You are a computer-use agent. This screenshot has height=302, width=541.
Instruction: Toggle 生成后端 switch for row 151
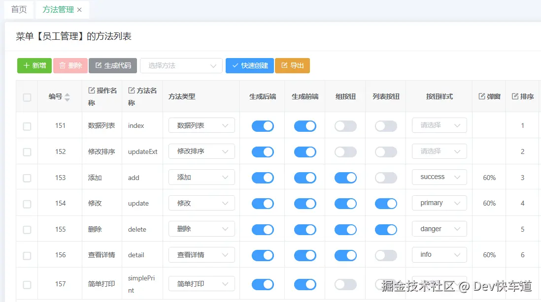(x=263, y=126)
